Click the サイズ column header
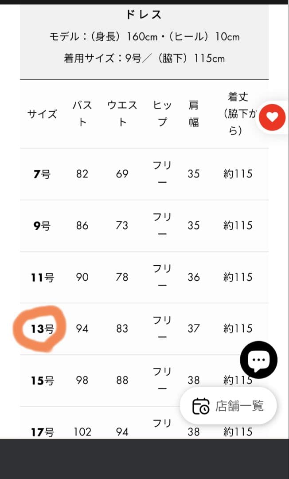Image resolution: width=289 pixels, height=479 pixels. pos(42,114)
